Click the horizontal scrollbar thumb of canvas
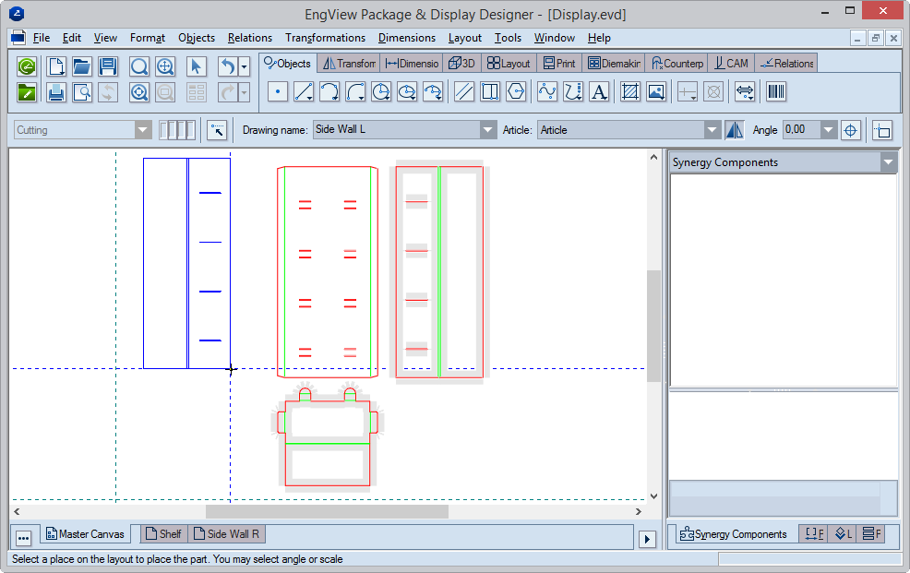The image size is (910, 573). click(326, 511)
